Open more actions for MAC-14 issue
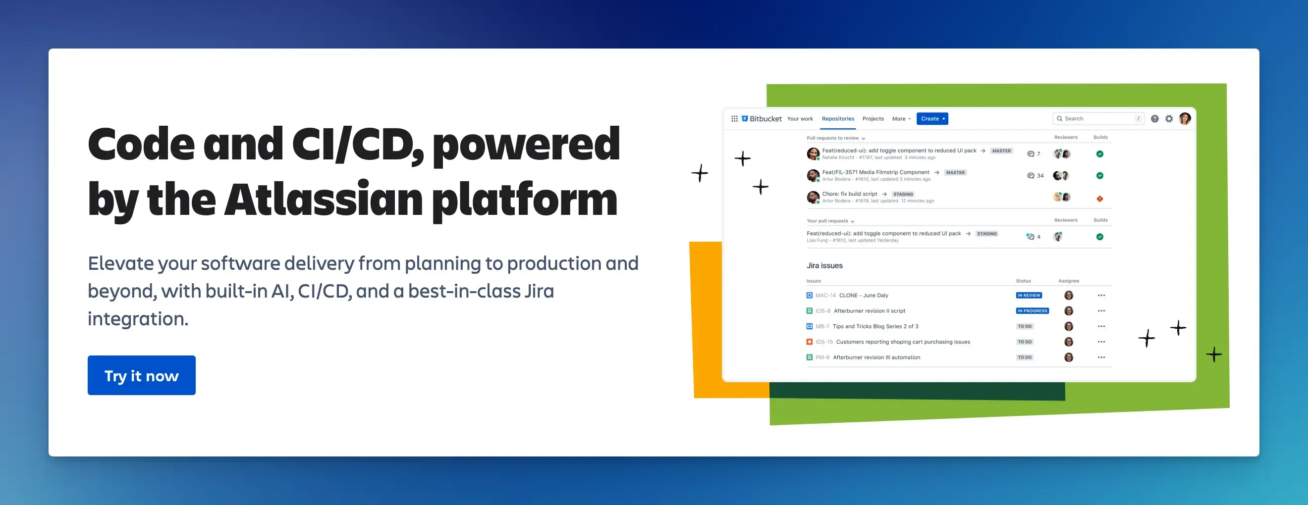This screenshot has width=1308, height=505. 1101,296
